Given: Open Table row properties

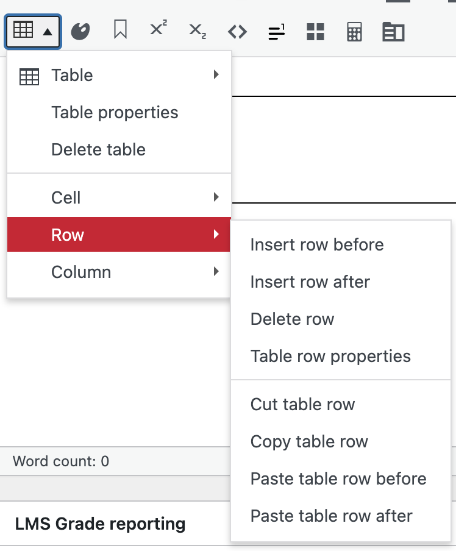Looking at the screenshot, I should point(330,357).
